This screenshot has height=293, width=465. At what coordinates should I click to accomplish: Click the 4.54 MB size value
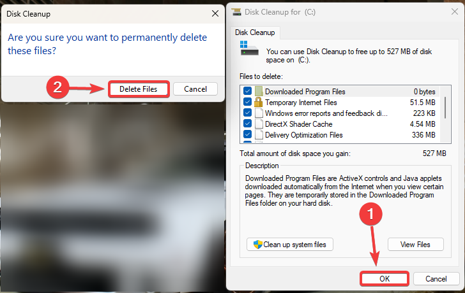[423, 124]
